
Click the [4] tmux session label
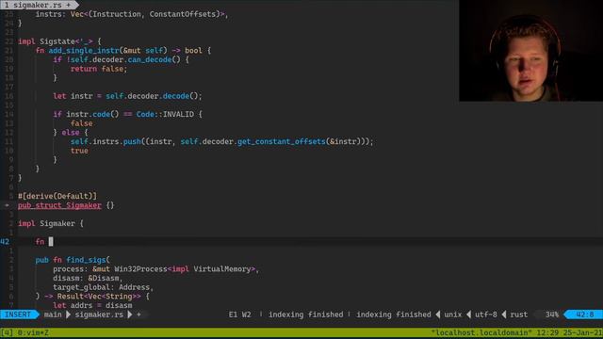7,332
